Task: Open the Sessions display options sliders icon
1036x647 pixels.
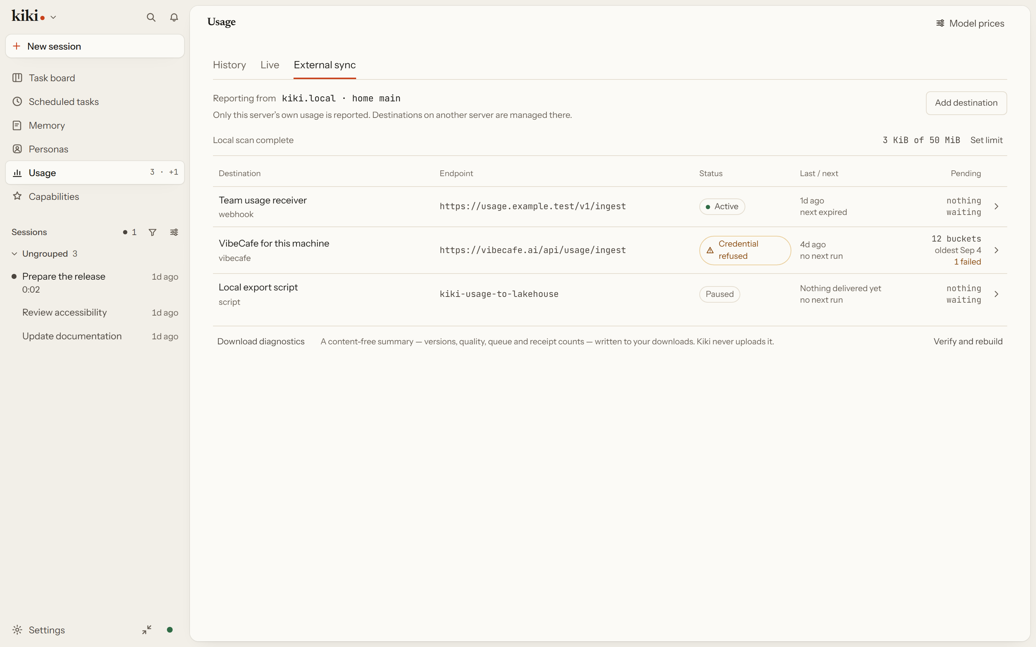Action: point(174,232)
